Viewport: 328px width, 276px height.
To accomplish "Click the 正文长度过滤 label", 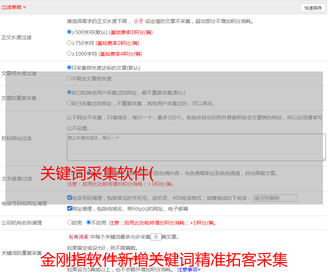I will 17,37.
